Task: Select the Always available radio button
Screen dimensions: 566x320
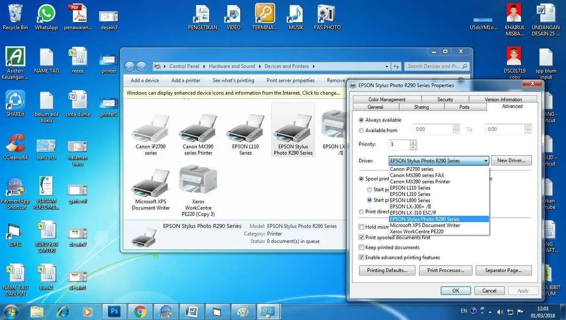Action: point(361,120)
